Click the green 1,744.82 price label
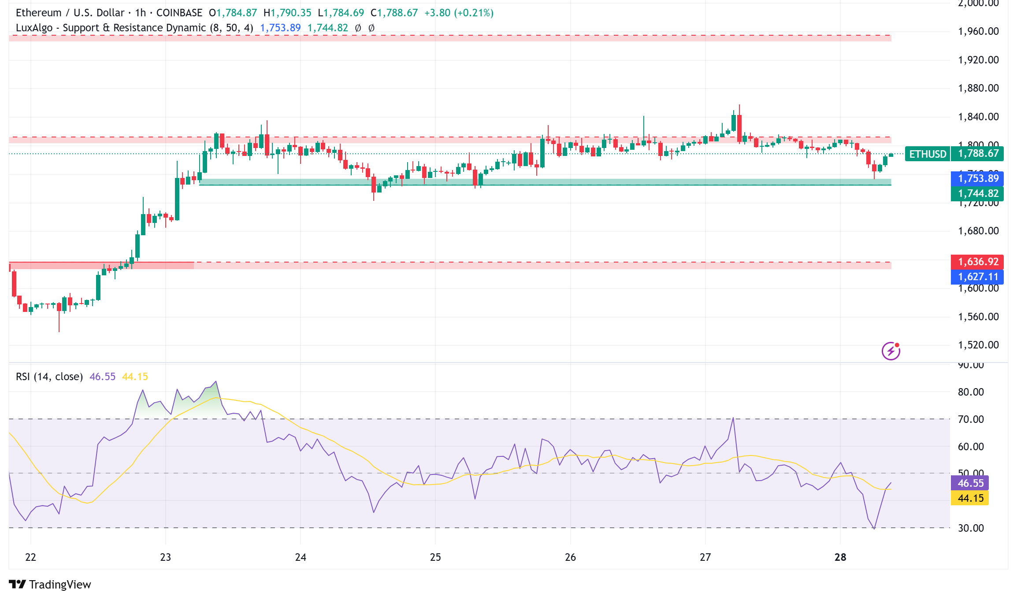Viewport: 1017px width, 600px height. (x=977, y=193)
